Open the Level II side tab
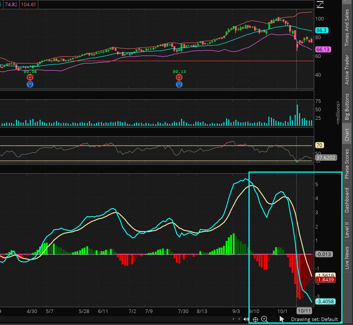The width and height of the screenshot is (353, 325). pos(347,230)
